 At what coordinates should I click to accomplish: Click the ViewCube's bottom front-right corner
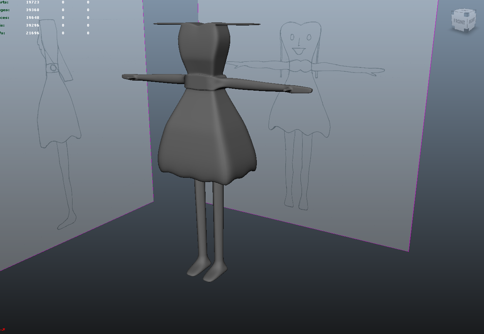tap(466, 30)
